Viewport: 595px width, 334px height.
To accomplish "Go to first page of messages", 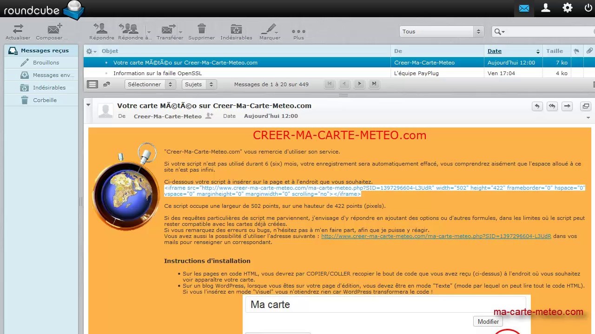I will [x=330, y=84].
